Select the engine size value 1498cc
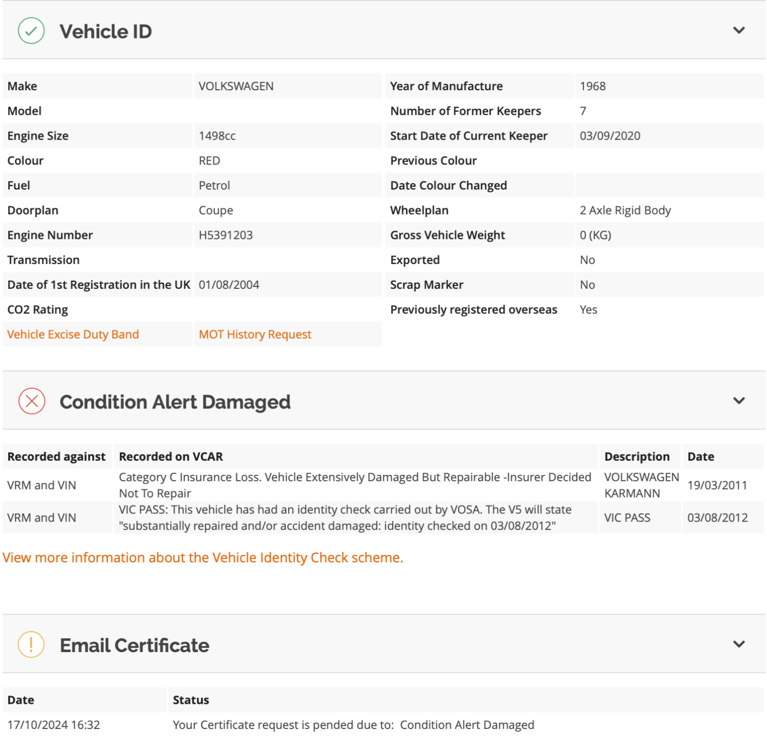 click(x=217, y=136)
